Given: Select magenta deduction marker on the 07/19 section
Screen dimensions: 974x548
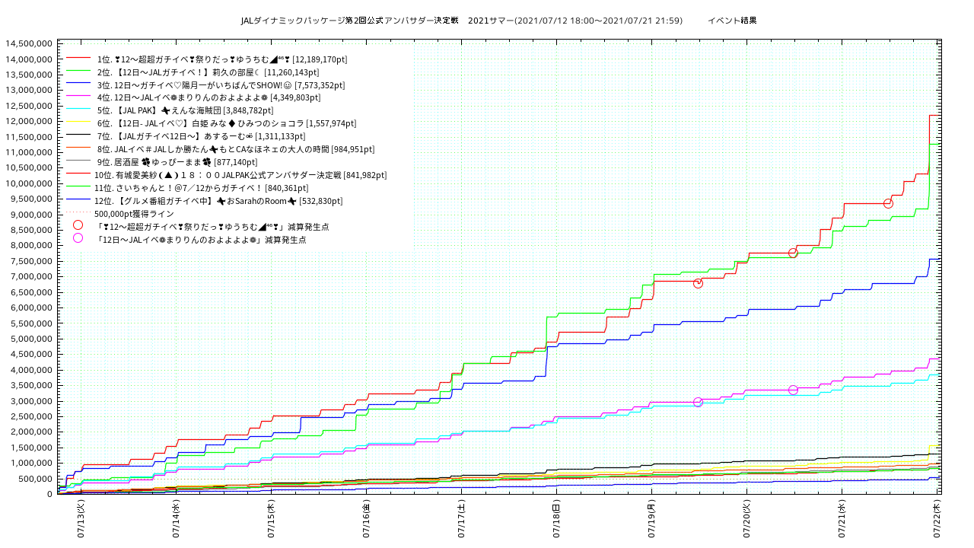Looking at the screenshot, I should [698, 402].
